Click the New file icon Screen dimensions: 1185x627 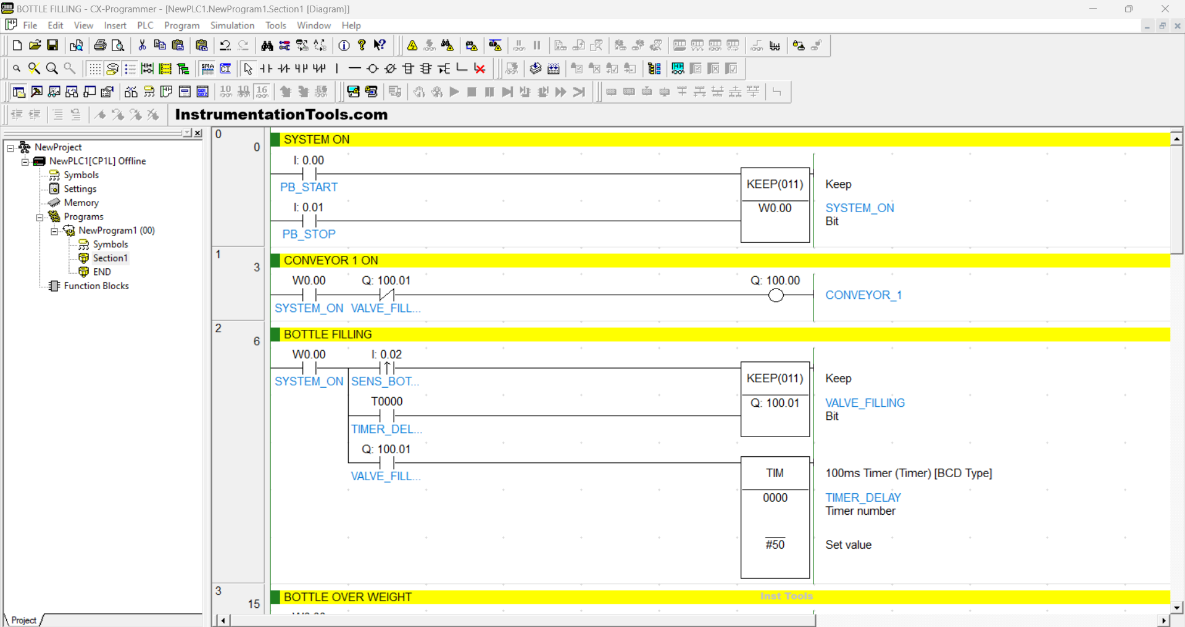(x=17, y=45)
